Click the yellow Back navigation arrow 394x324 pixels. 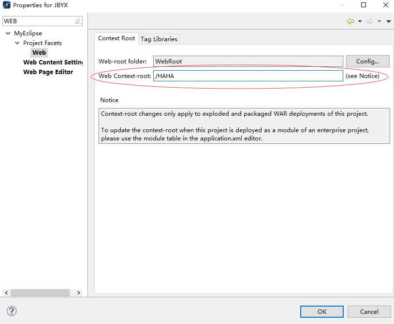(350, 21)
